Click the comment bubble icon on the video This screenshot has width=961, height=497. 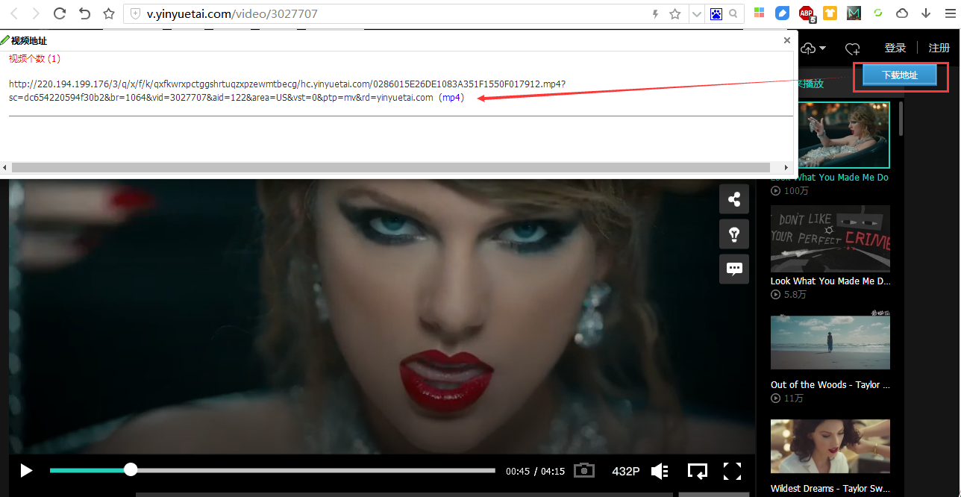click(x=734, y=269)
